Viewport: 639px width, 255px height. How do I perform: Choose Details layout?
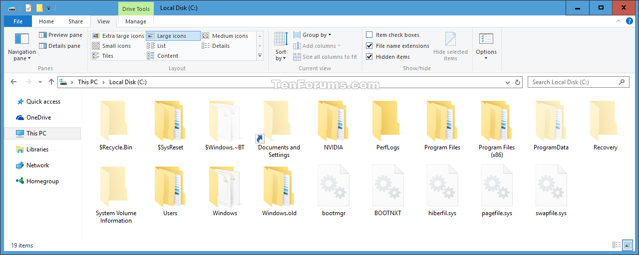(x=216, y=46)
